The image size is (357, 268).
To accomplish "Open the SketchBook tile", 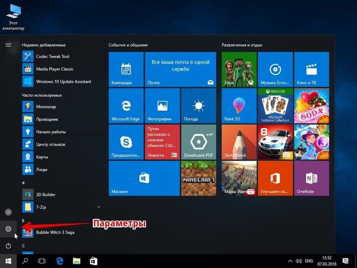I will click(239, 142).
